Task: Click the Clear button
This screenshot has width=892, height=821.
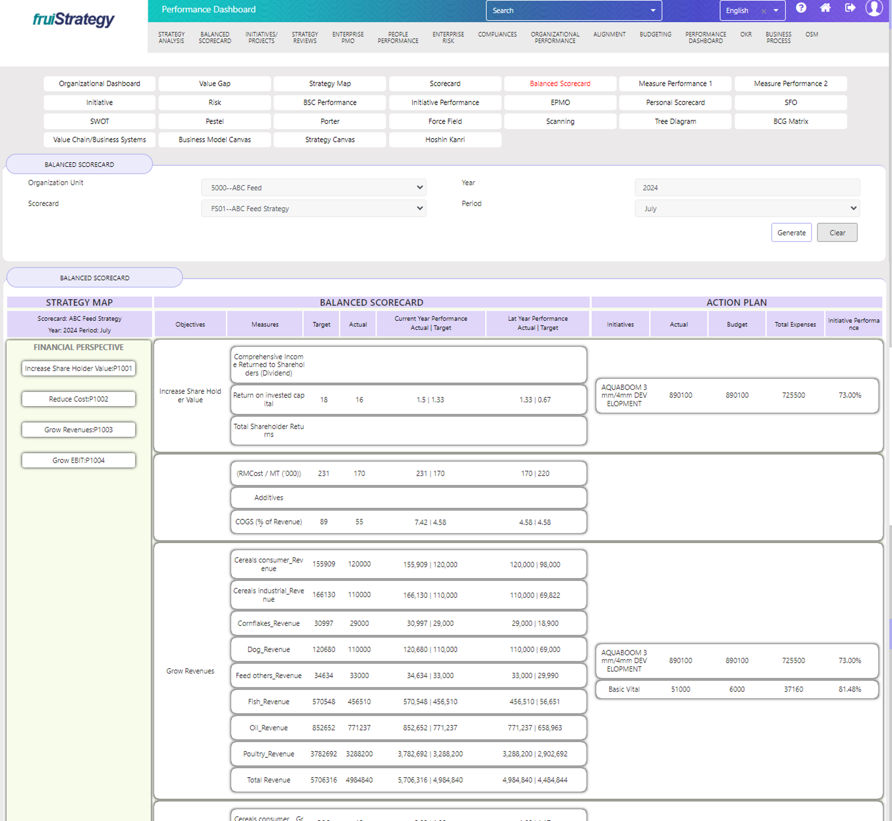Action: (837, 233)
